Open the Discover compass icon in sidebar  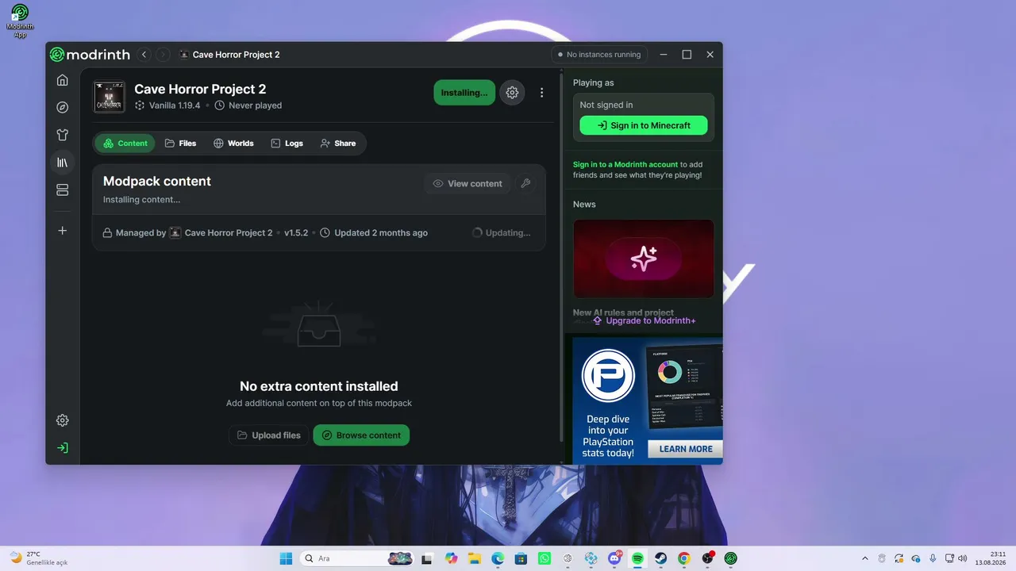click(63, 107)
